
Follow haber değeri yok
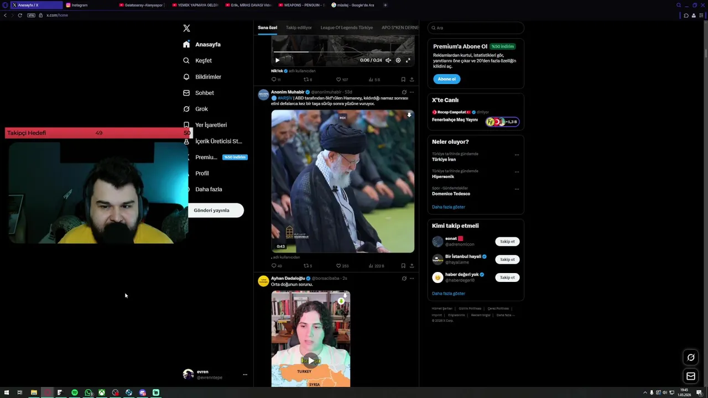click(x=507, y=277)
